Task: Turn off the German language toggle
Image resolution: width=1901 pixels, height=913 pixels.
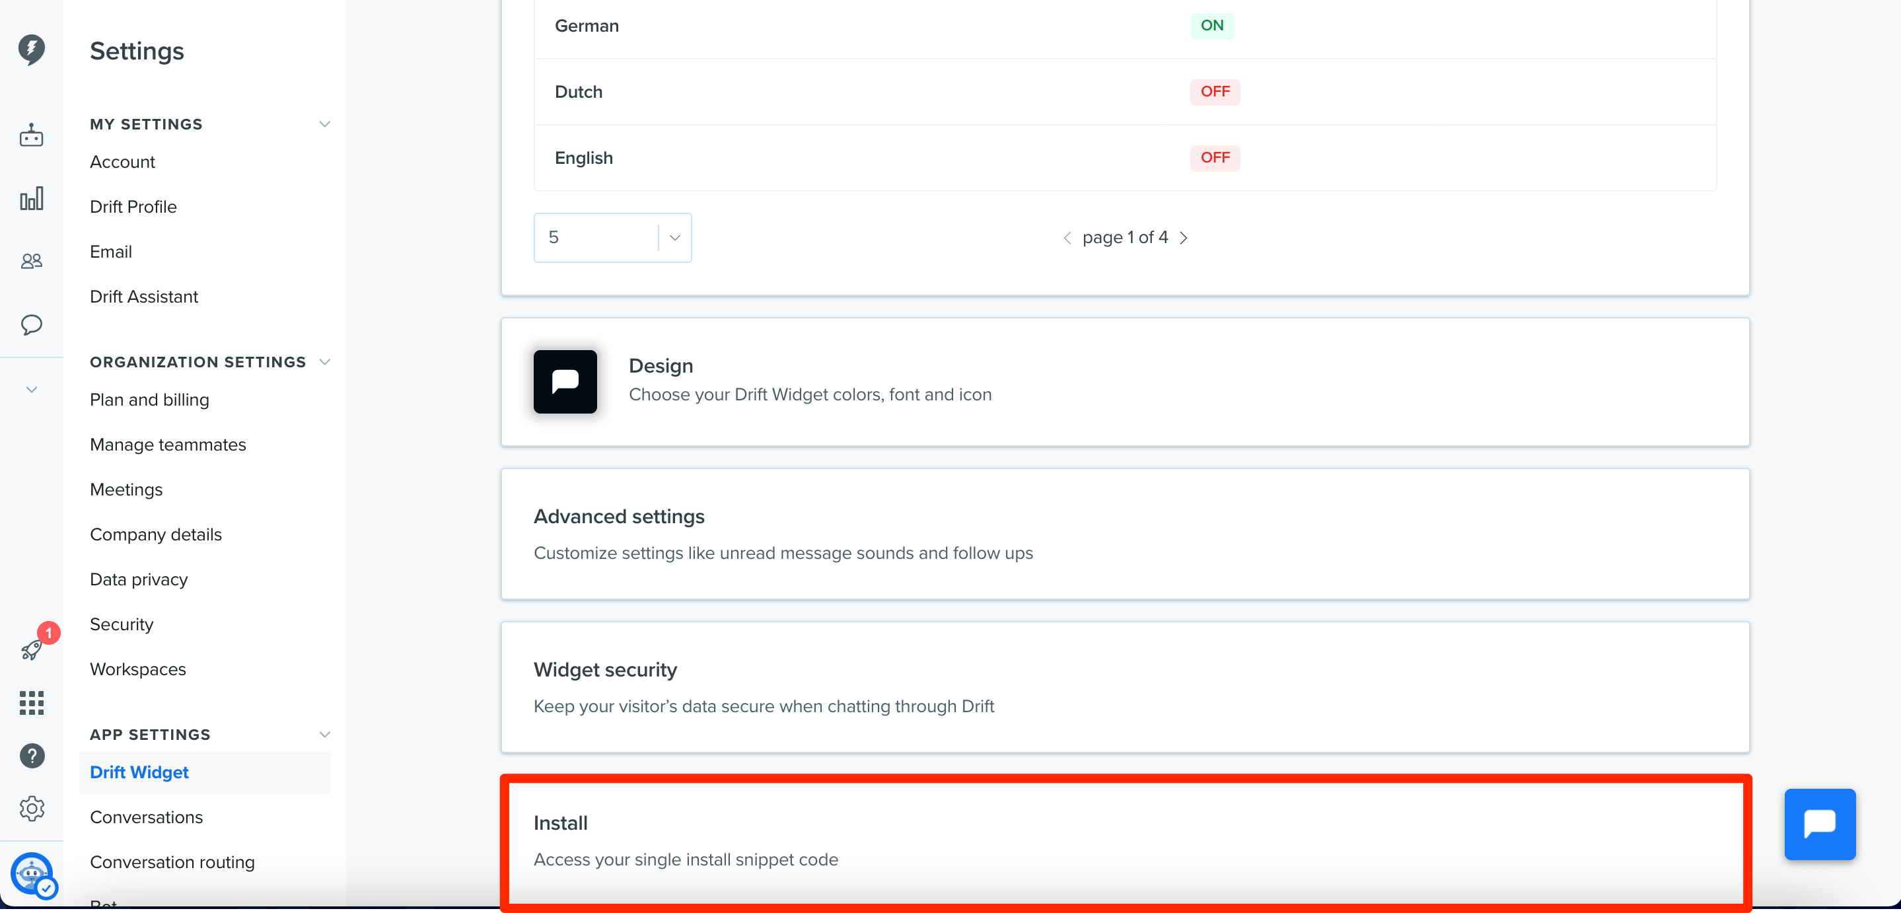Action: 1213,26
